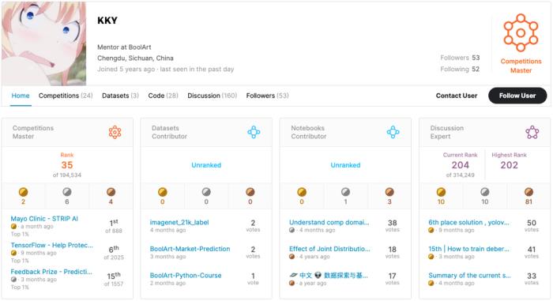553x301 pixels.
Task: Click the Competitions Master label under large icon
Action: [x=521, y=66]
